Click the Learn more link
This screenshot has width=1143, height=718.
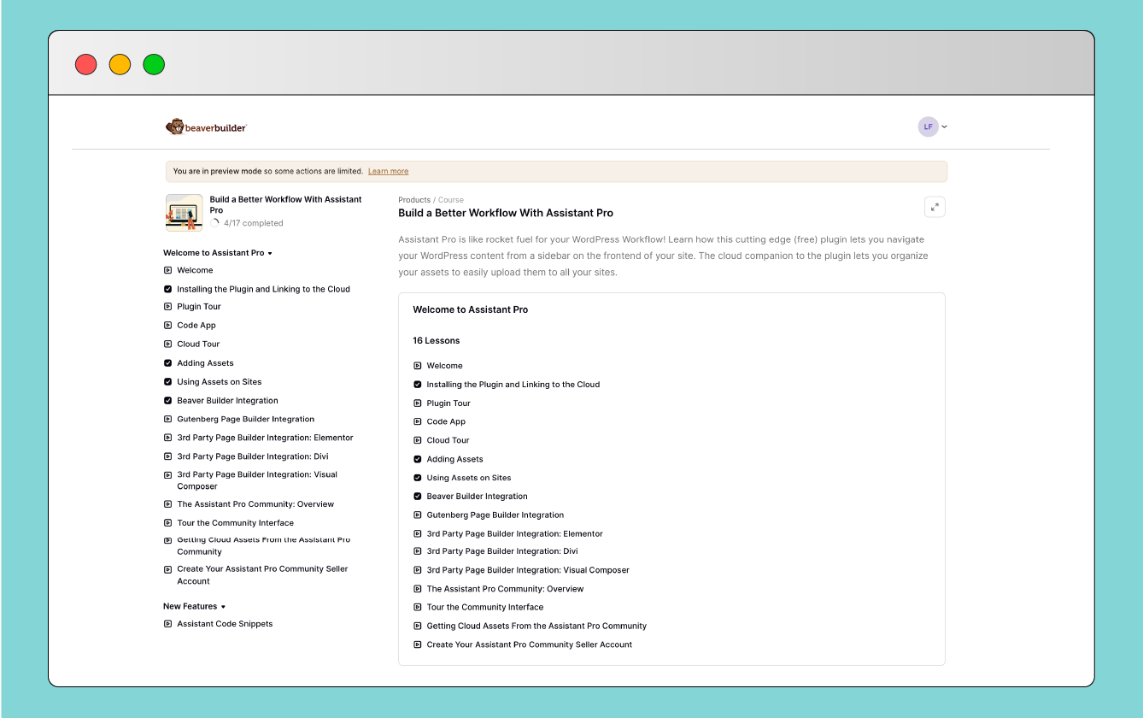point(388,172)
